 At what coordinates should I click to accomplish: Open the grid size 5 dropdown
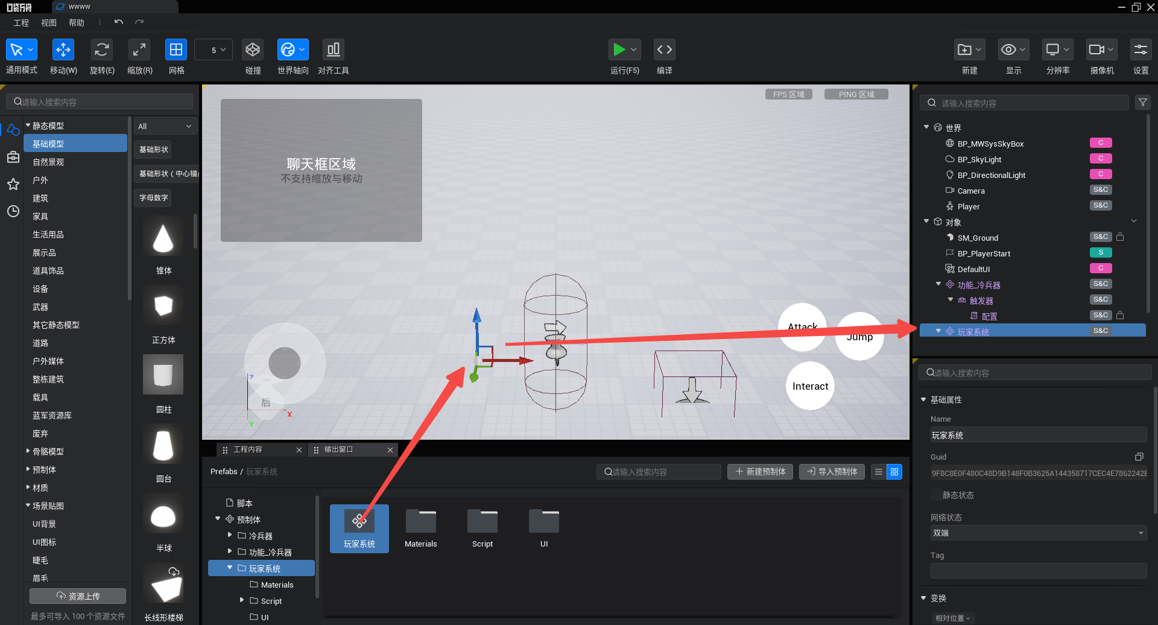tap(214, 50)
